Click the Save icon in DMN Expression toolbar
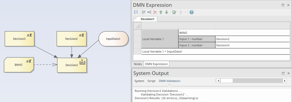This screenshot has height=102, width=292. 136,12
